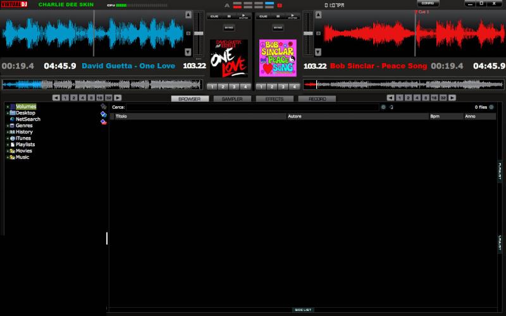Viewport: 506px width, 316px height.
Task: Click the CUE button on left deck
Action: [215, 16]
